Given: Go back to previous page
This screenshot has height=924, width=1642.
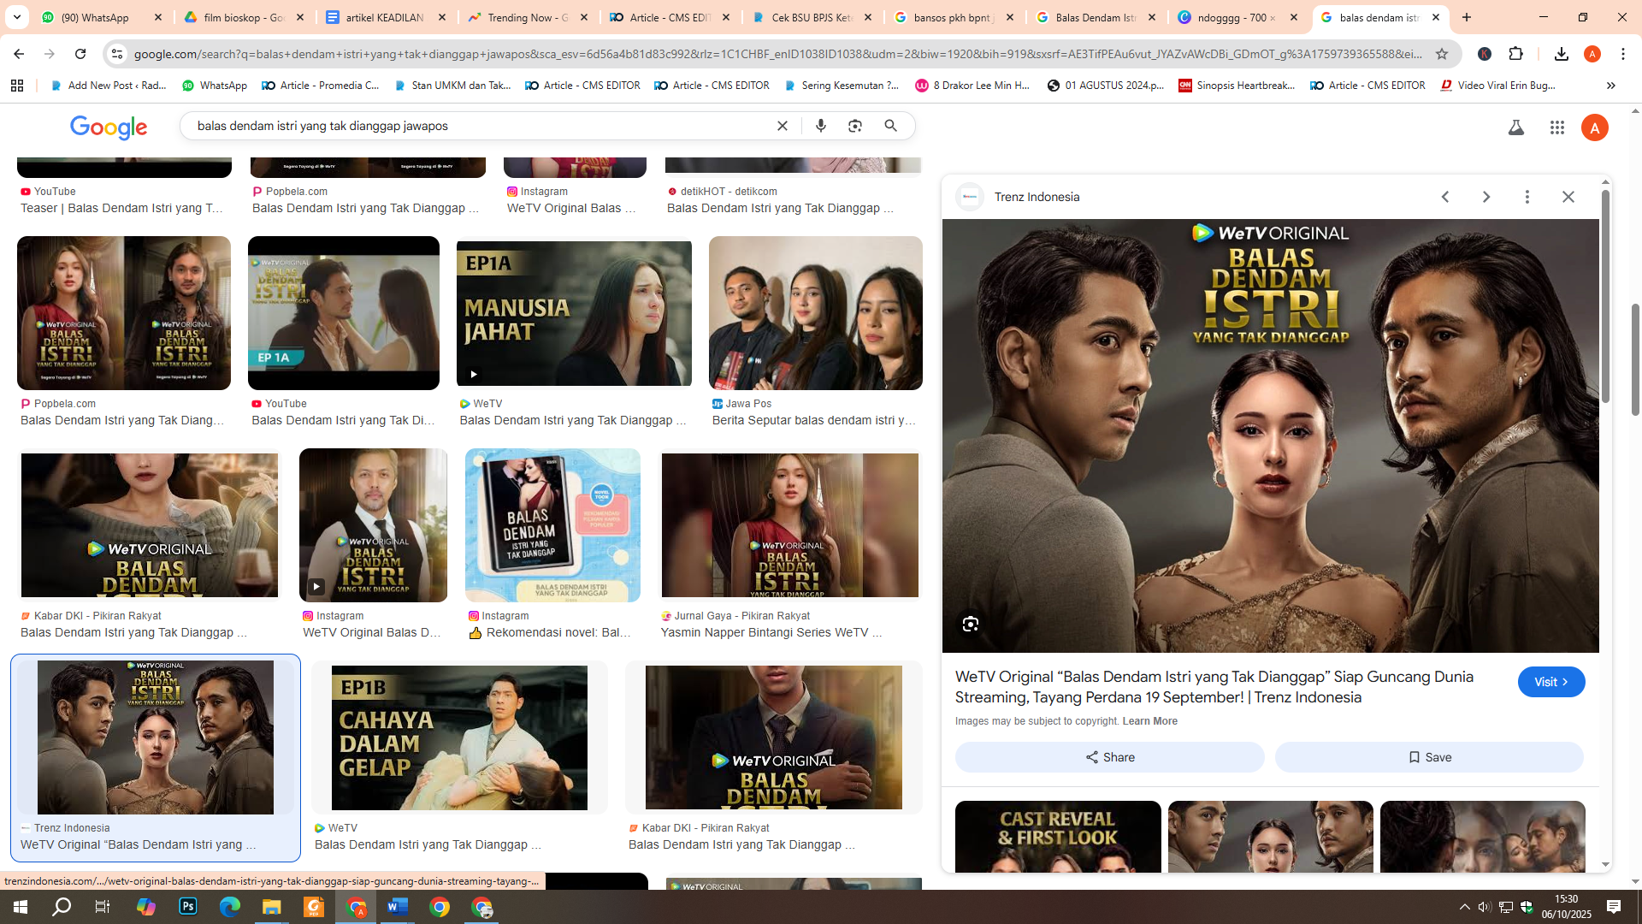Looking at the screenshot, I should coord(19,54).
